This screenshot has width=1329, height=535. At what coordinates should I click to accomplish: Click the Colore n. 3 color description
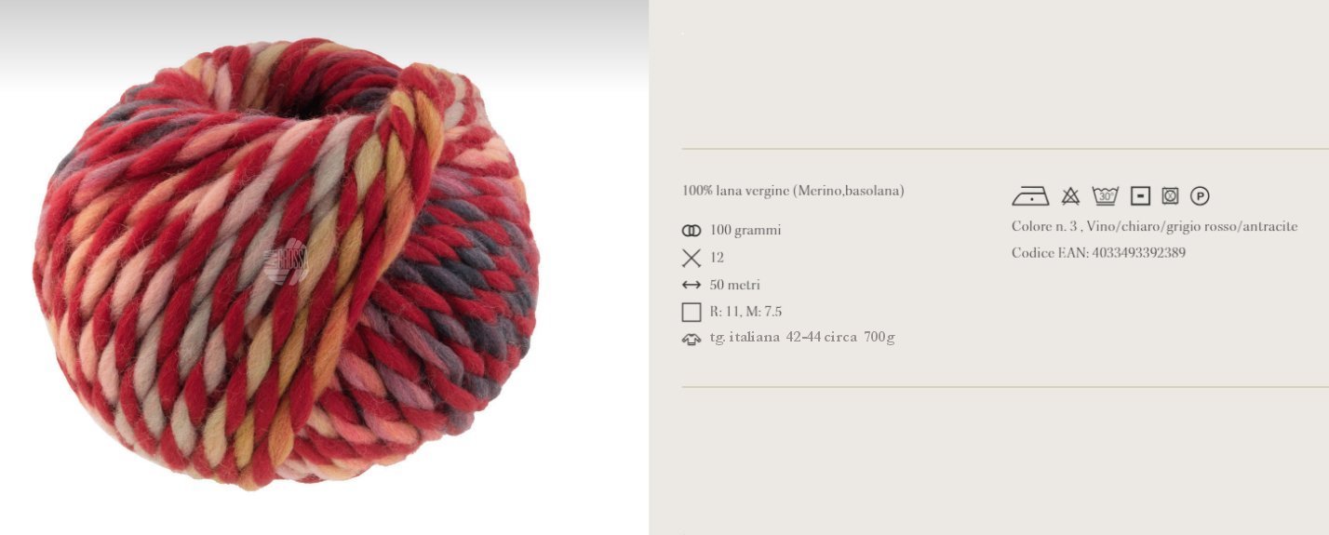tap(1154, 227)
